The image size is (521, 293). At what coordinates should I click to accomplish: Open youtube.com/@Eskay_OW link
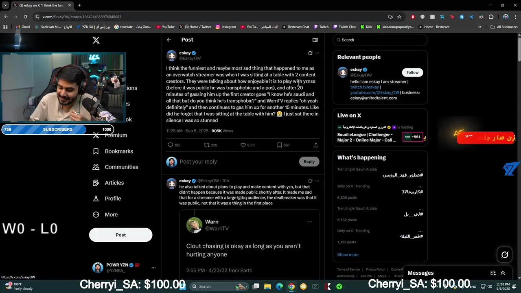(374, 92)
